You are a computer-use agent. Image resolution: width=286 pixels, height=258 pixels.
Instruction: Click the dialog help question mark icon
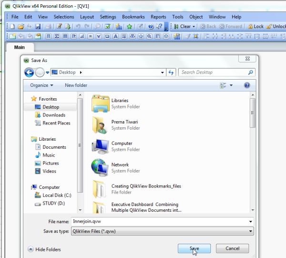click(247, 85)
